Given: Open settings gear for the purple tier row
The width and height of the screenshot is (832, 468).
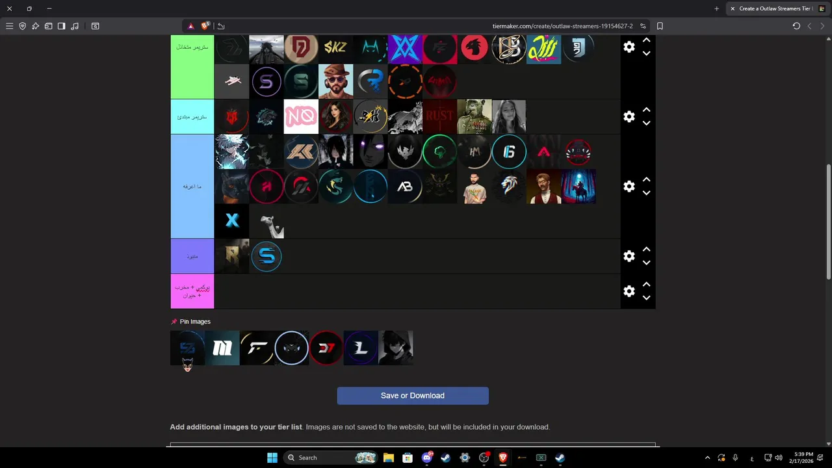Looking at the screenshot, I should 629,256.
